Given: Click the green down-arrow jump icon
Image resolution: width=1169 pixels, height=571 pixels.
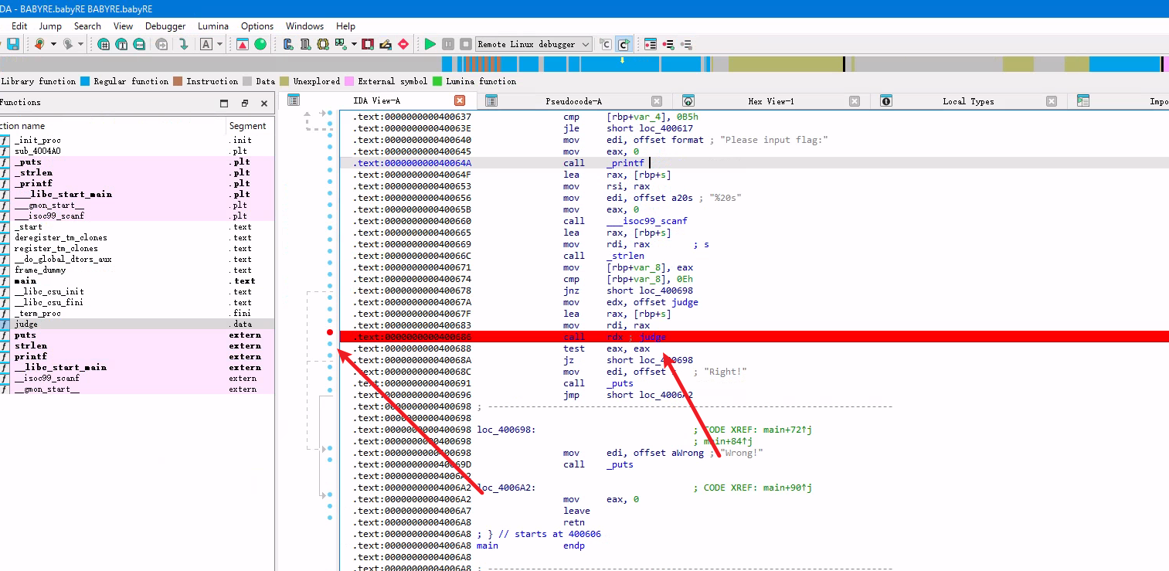Looking at the screenshot, I should tap(183, 44).
